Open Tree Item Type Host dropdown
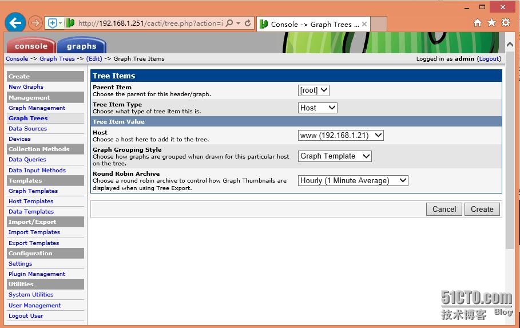The height and width of the screenshot is (328, 520). click(x=317, y=108)
